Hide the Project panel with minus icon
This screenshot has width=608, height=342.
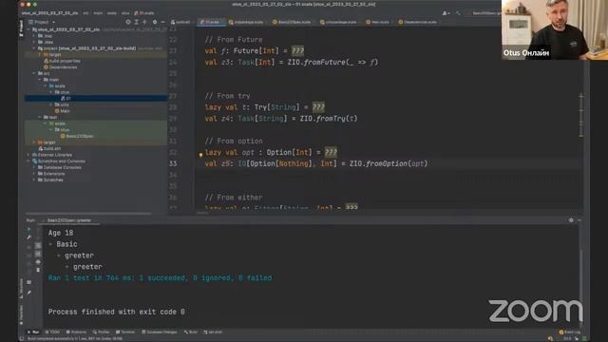coord(162,22)
